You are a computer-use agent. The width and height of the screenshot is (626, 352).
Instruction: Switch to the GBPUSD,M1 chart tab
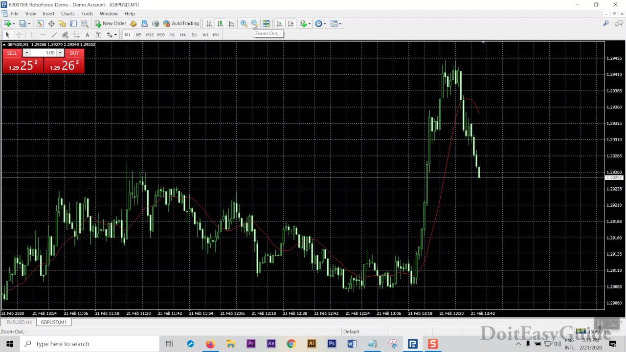[54, 322]
